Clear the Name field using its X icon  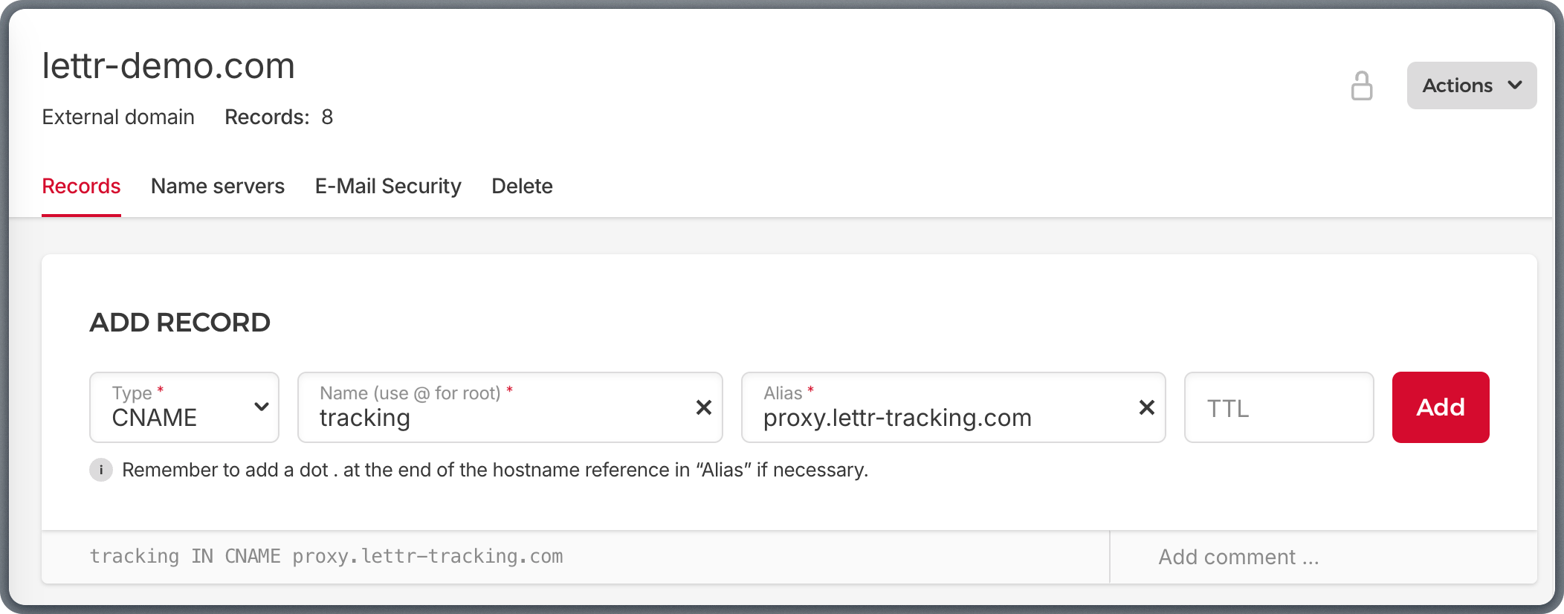tap(702, 407)
